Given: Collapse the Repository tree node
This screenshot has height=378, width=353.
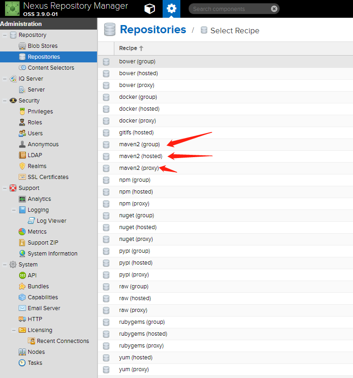Looking at the screenshot, I should (5, 35).
